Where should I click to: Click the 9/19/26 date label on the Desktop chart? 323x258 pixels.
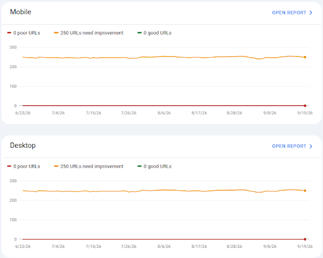305,247
